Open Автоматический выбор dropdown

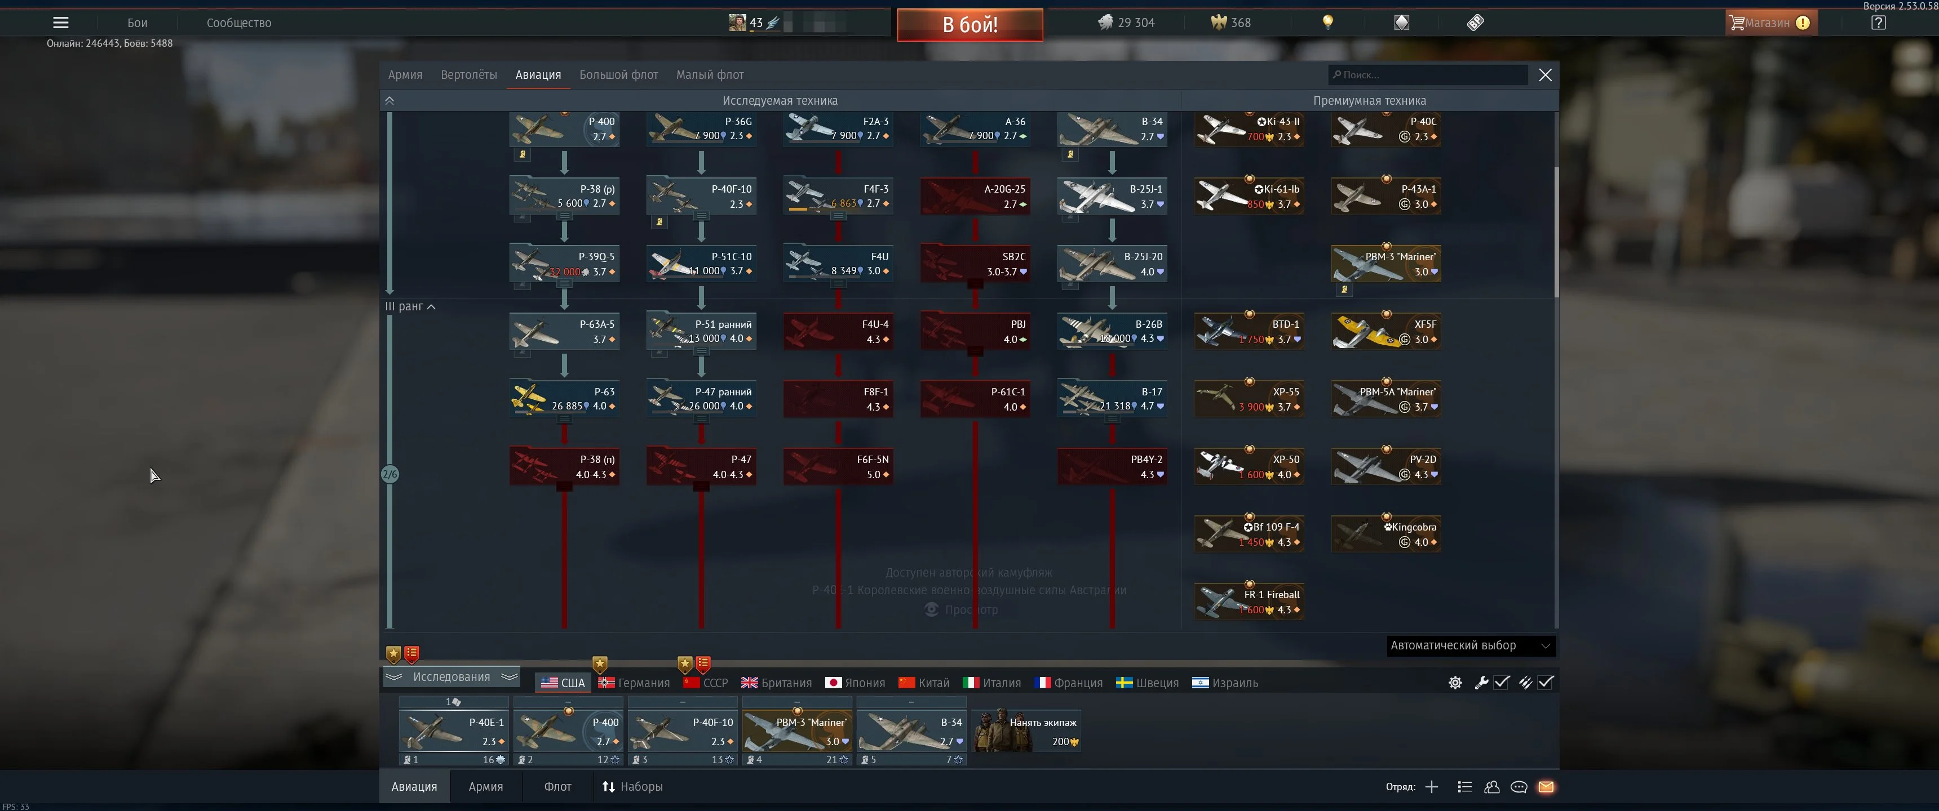[x=1470, y=645]
